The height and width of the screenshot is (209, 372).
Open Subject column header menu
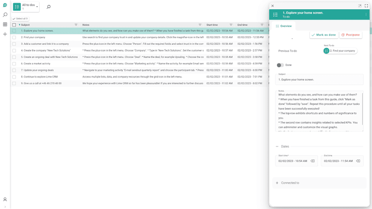pos(76,24)
